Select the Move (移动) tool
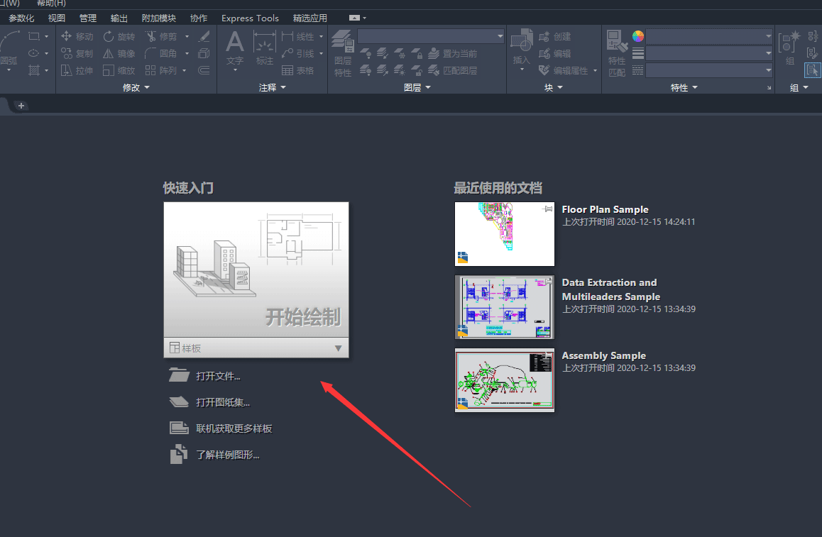The height and width of the screenshot is (537, 822). [77, 37]
